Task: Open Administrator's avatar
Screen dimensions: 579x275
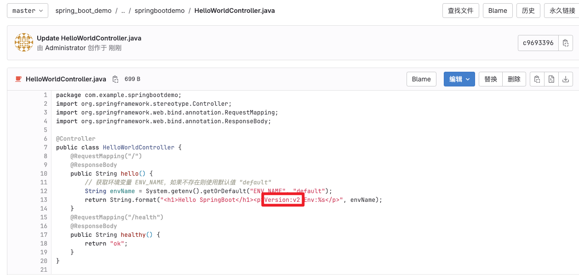Action: 23,42
